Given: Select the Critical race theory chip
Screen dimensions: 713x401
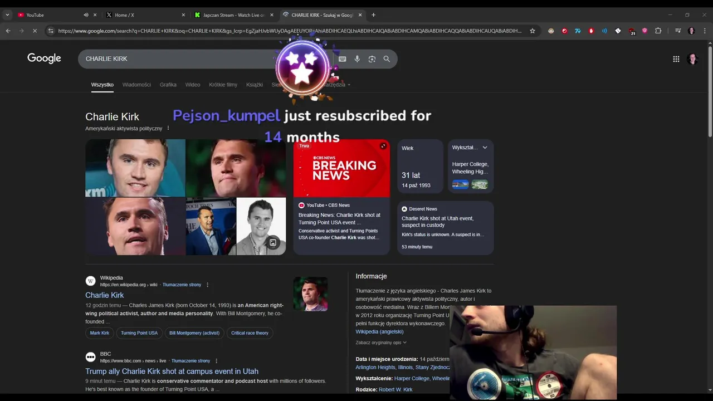Looking at the screenshot, I should coord(250,333).
